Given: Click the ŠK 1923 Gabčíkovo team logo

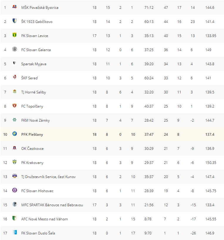Looking at the screenshot, I should point(14,21).
